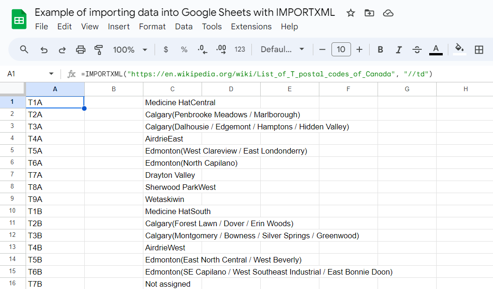Open the text color picker
This screenshot has width=493, height=289.
pyautogui.click(x=436, y=49)
